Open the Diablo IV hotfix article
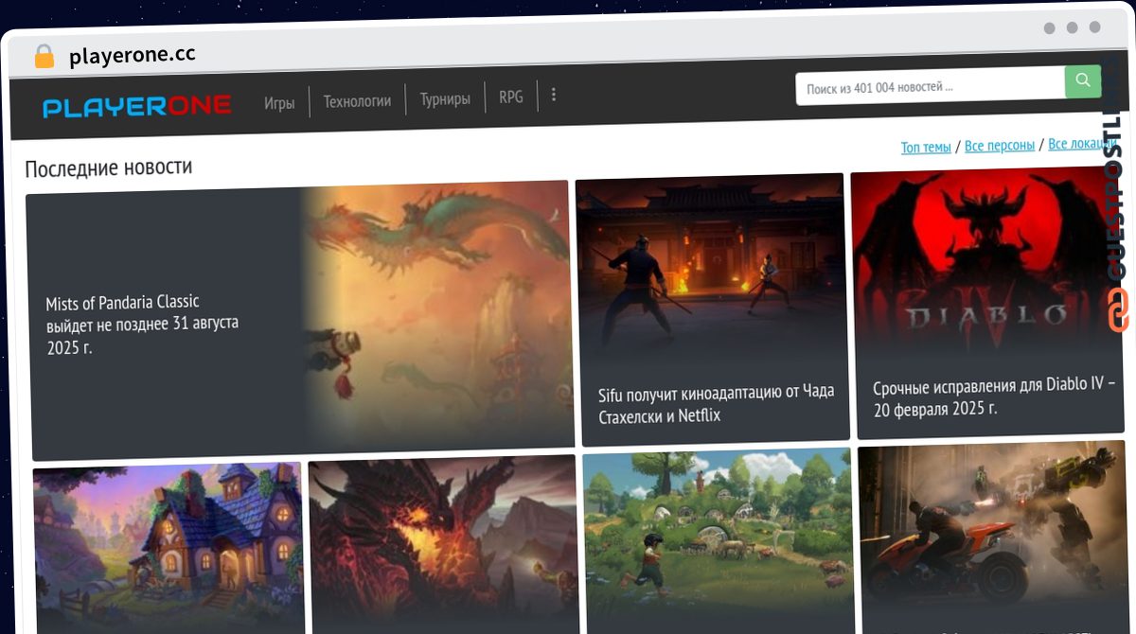 coord(994,396)
